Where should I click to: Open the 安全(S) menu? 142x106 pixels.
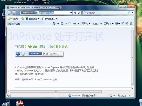[x=97, y=24]
